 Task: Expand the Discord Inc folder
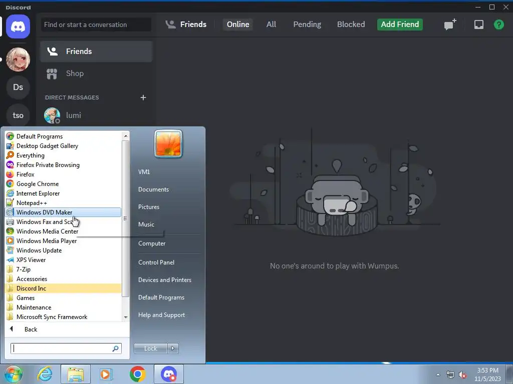click(63, 288)
